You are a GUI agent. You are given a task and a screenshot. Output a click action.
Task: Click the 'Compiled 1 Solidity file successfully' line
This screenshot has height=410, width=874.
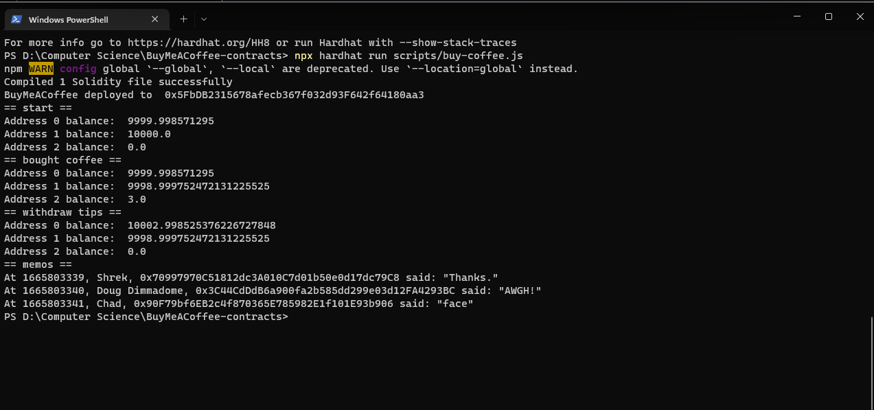coord(117,81)
